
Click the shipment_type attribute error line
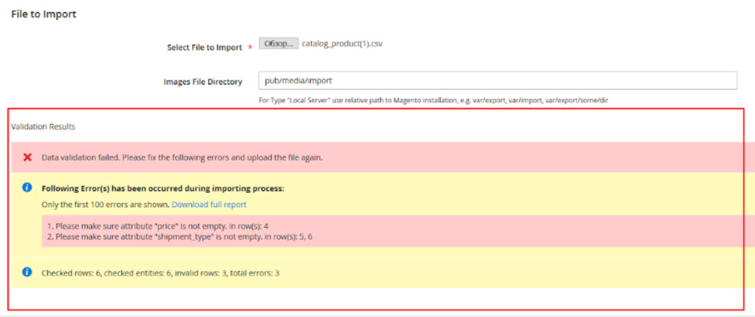(x=180, y=237)
